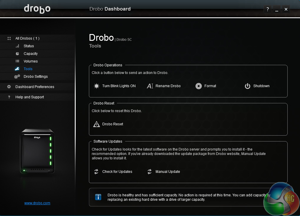Select Help and Support

point(29,97)
